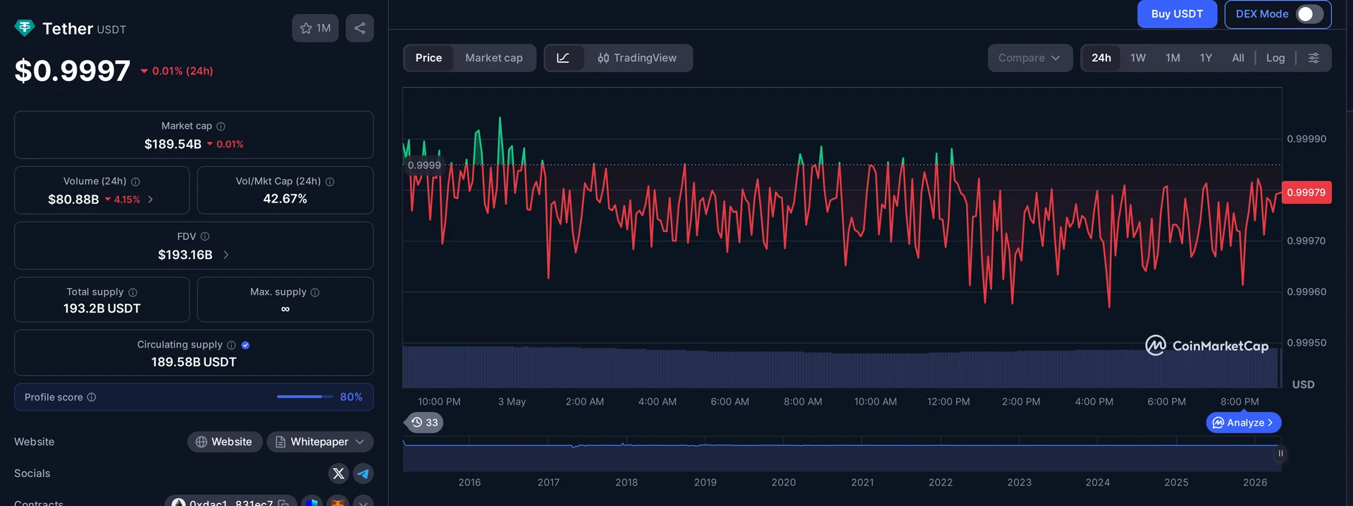Expand FDV details chevron
Image resolution: width=1353 pixels, height=506 pixels.
[225, 255]
